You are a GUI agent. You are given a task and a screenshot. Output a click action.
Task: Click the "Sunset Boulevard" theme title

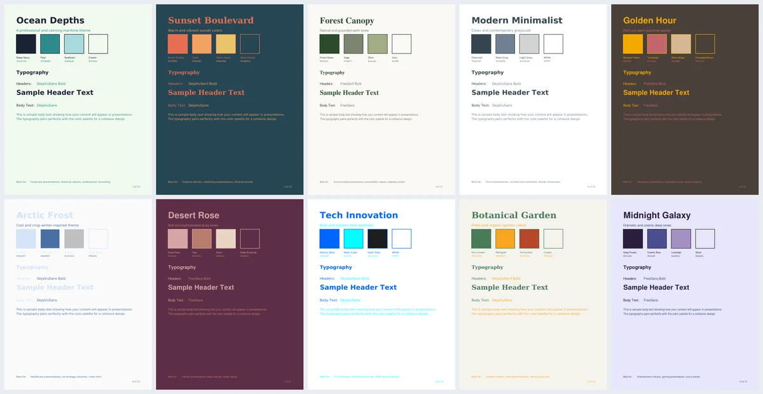(x=210, y=20)
